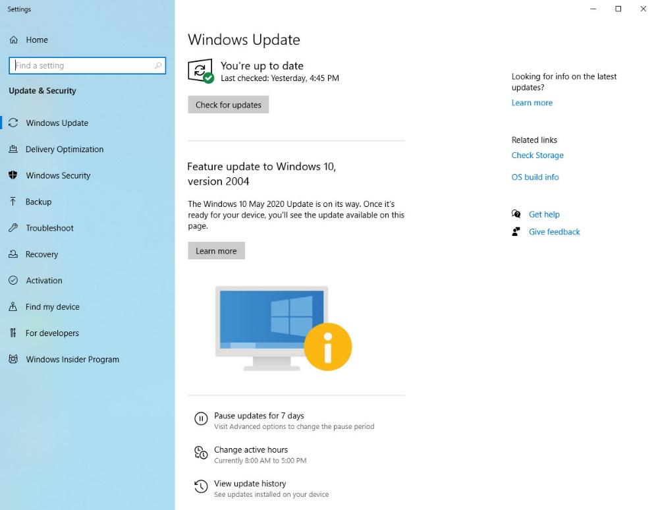Click the 'Last checked: Yesterday, 4:45 PM' text
The width and height of the screenshot is (656, 510).
pos(280,78)
